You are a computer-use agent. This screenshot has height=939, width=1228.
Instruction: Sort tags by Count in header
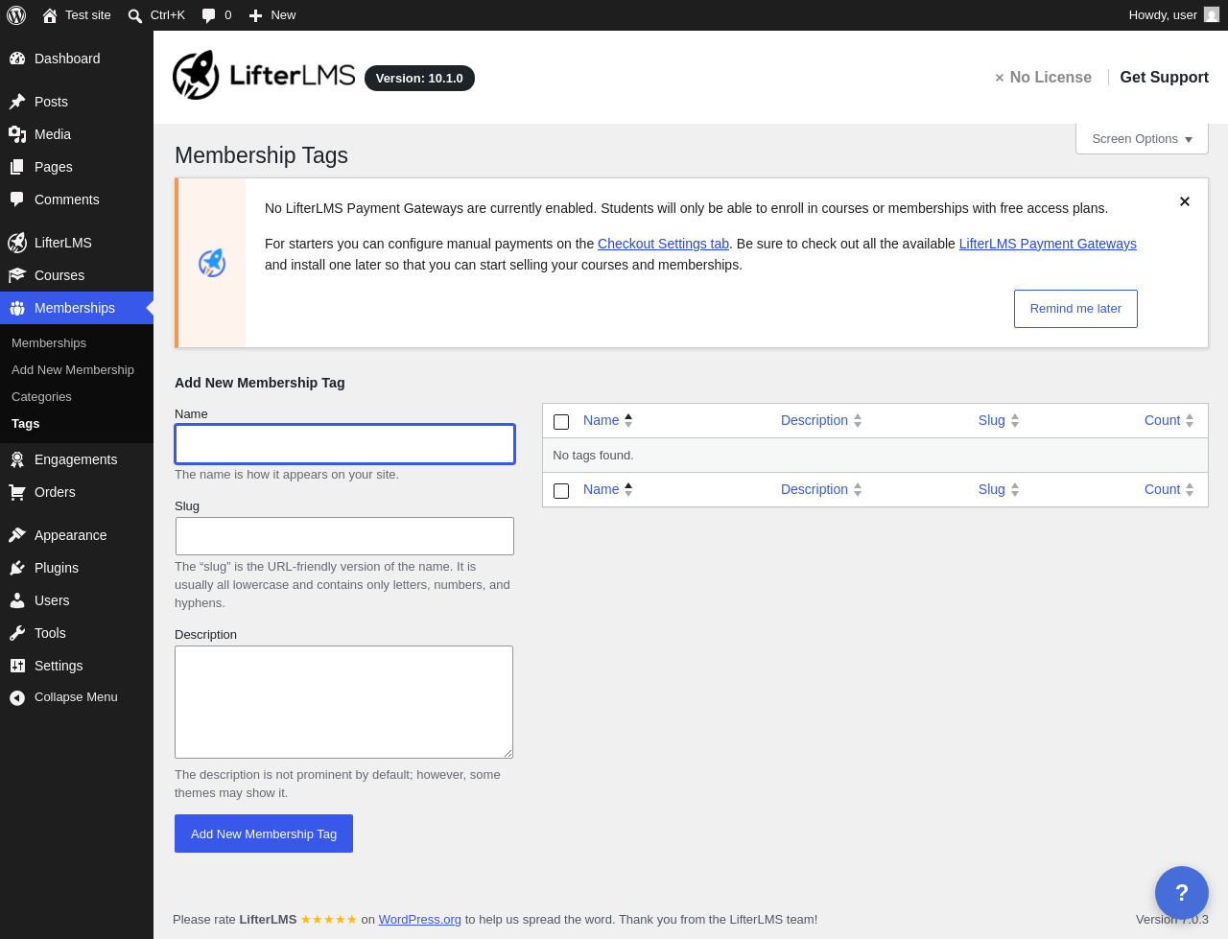pos(1169,420)
